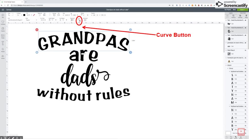
Task: Click Delete in Layers panel
Action: [x=246, y=16]
